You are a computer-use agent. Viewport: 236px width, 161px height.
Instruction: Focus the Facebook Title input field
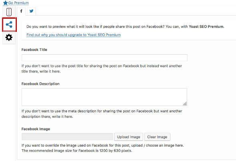[104, 58]
